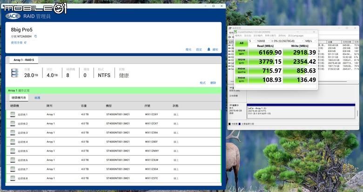The image size is (363, 192).
Task: Open CrystalDiskMark 設定(S) menu
Action: coord(248,36)
